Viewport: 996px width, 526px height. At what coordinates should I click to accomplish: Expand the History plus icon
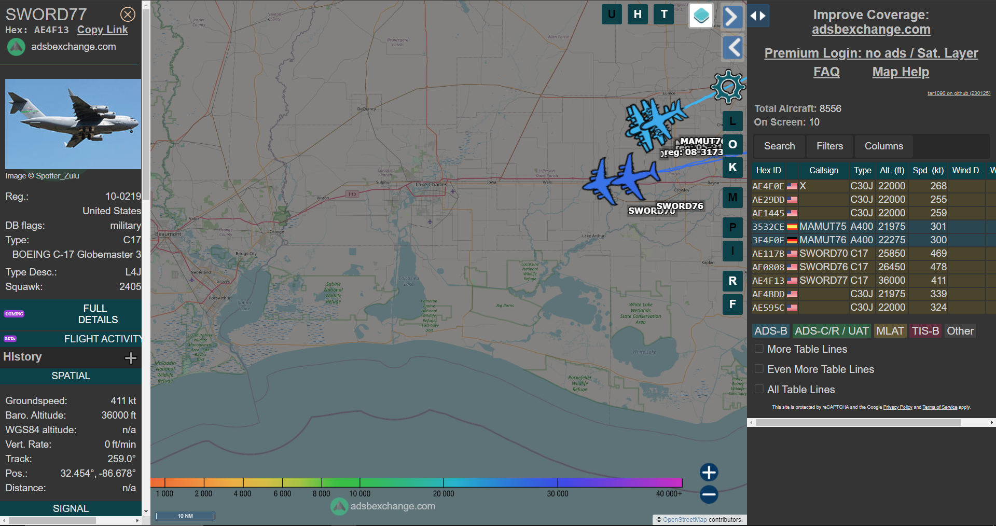coord(131,358)
